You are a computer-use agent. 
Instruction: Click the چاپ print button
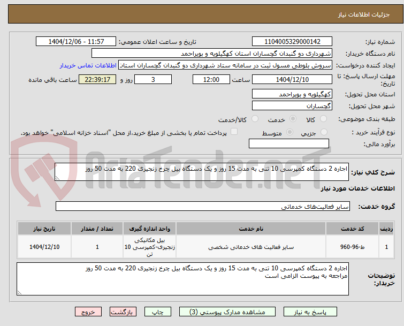158,312
